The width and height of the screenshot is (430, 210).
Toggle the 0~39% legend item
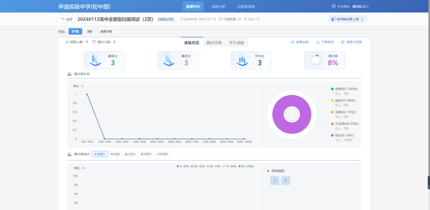pos(183,166)
